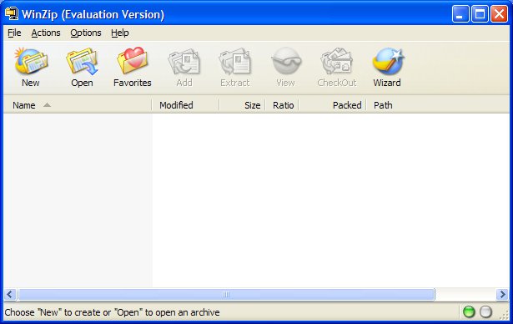This screenshot has height=324, width=513.
Task: Click the horizontal scrollbar thumb
Action: coord(226,294)
